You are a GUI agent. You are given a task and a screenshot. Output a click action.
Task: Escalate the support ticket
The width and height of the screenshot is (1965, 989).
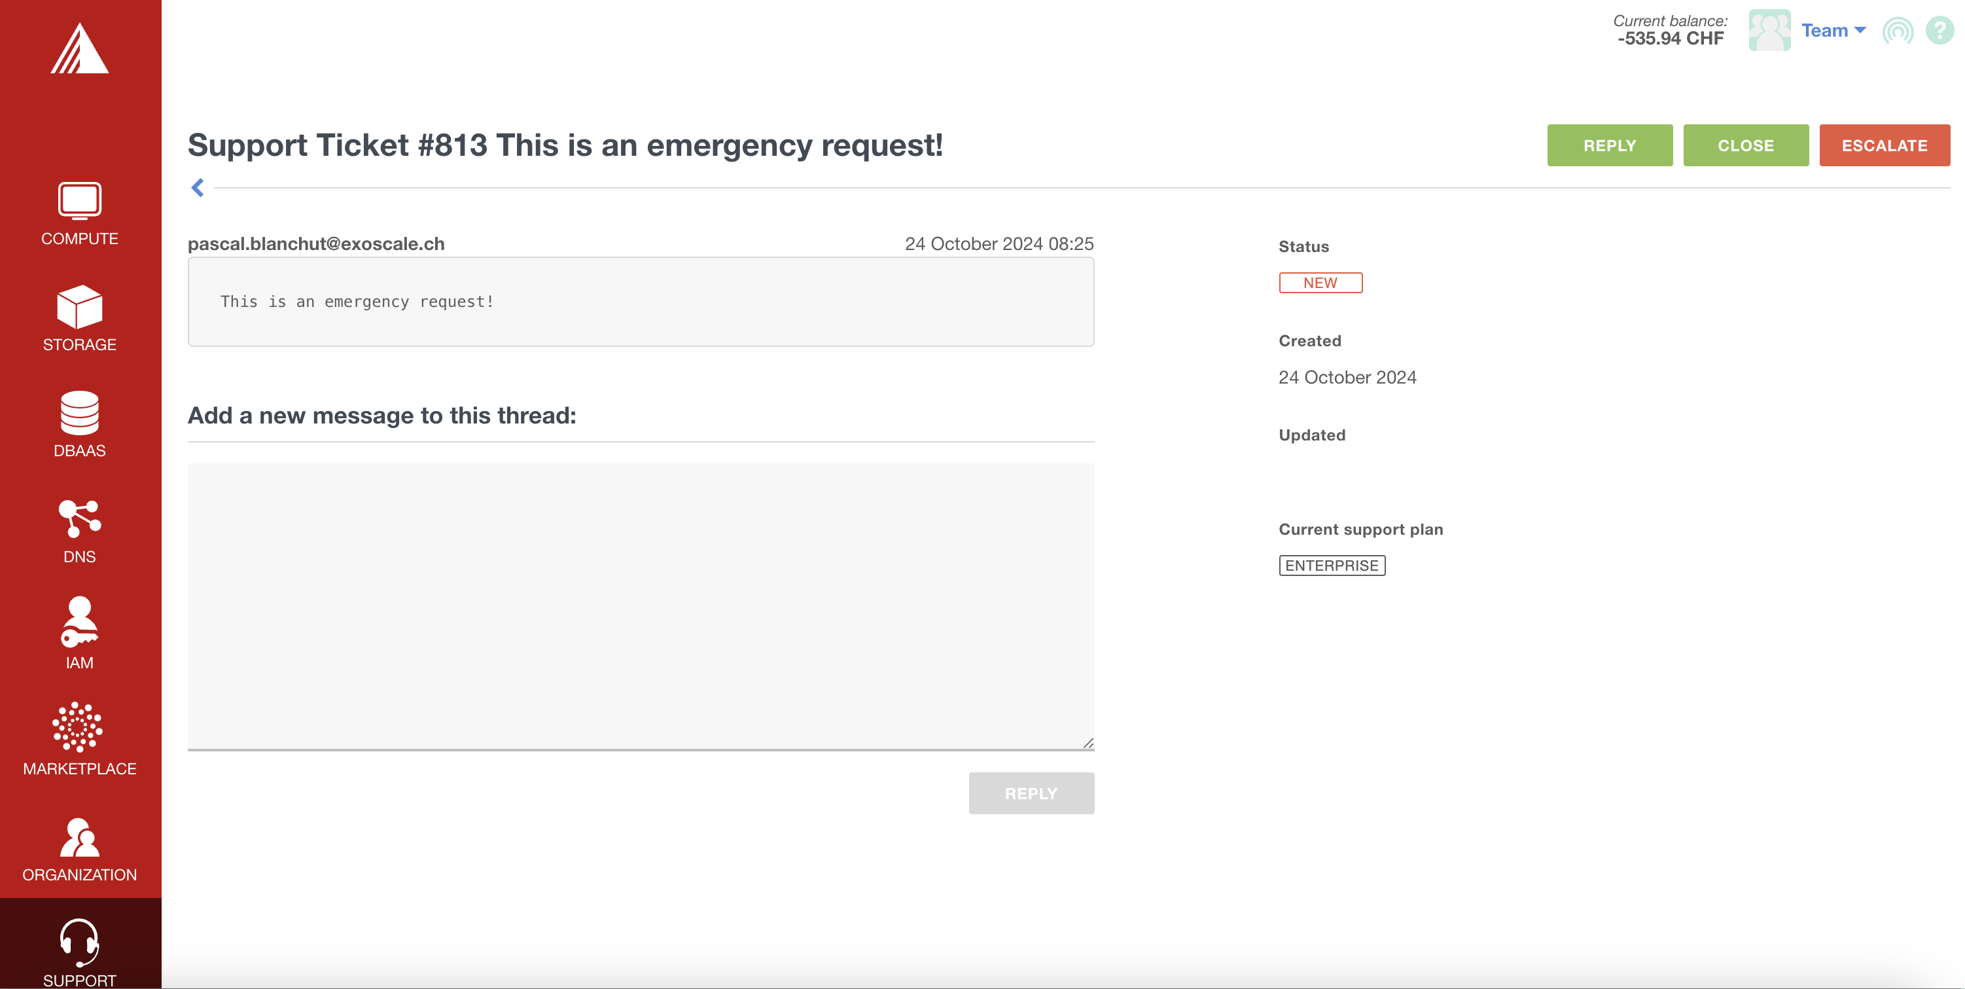tap(1883, 145)
